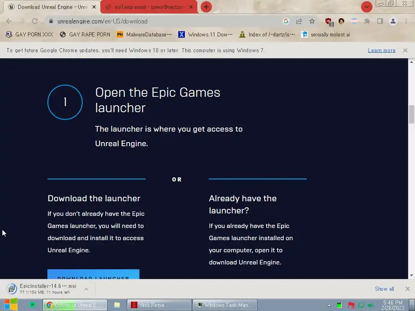
Task: Click the Download the launcher heading
Action: [x=94, y=198]
